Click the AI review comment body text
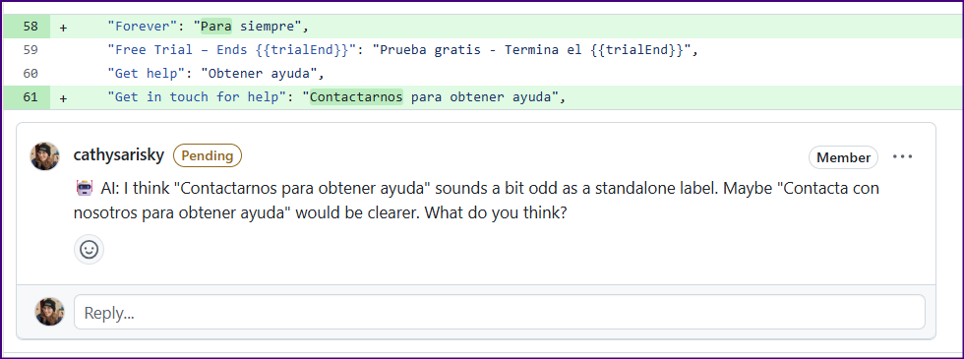This screenshot has height=359, width=964. (x=476, y=201)
